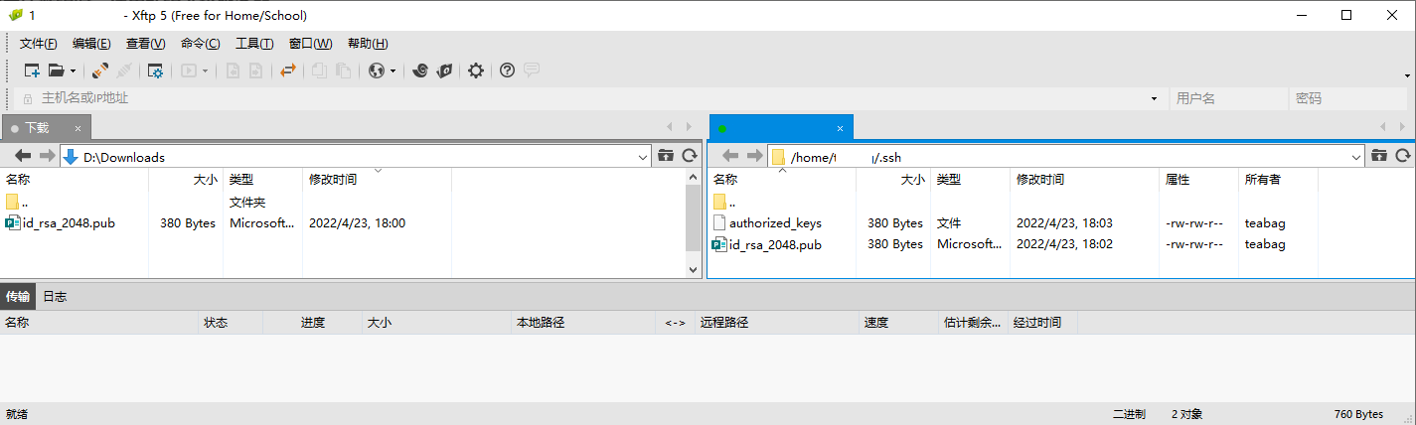
Task: Create new folder in remote pane
Action: click(x=1379, y=156)
